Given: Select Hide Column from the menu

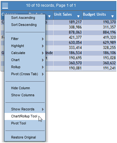Looking at the screenshot, I should 25,88.
